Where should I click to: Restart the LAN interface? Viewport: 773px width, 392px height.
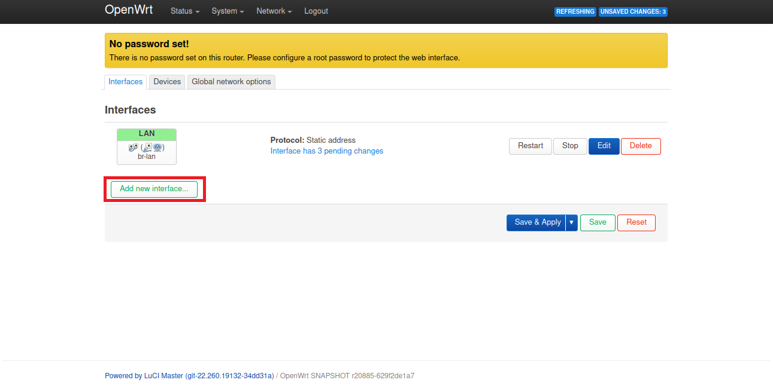pos(531,146)
